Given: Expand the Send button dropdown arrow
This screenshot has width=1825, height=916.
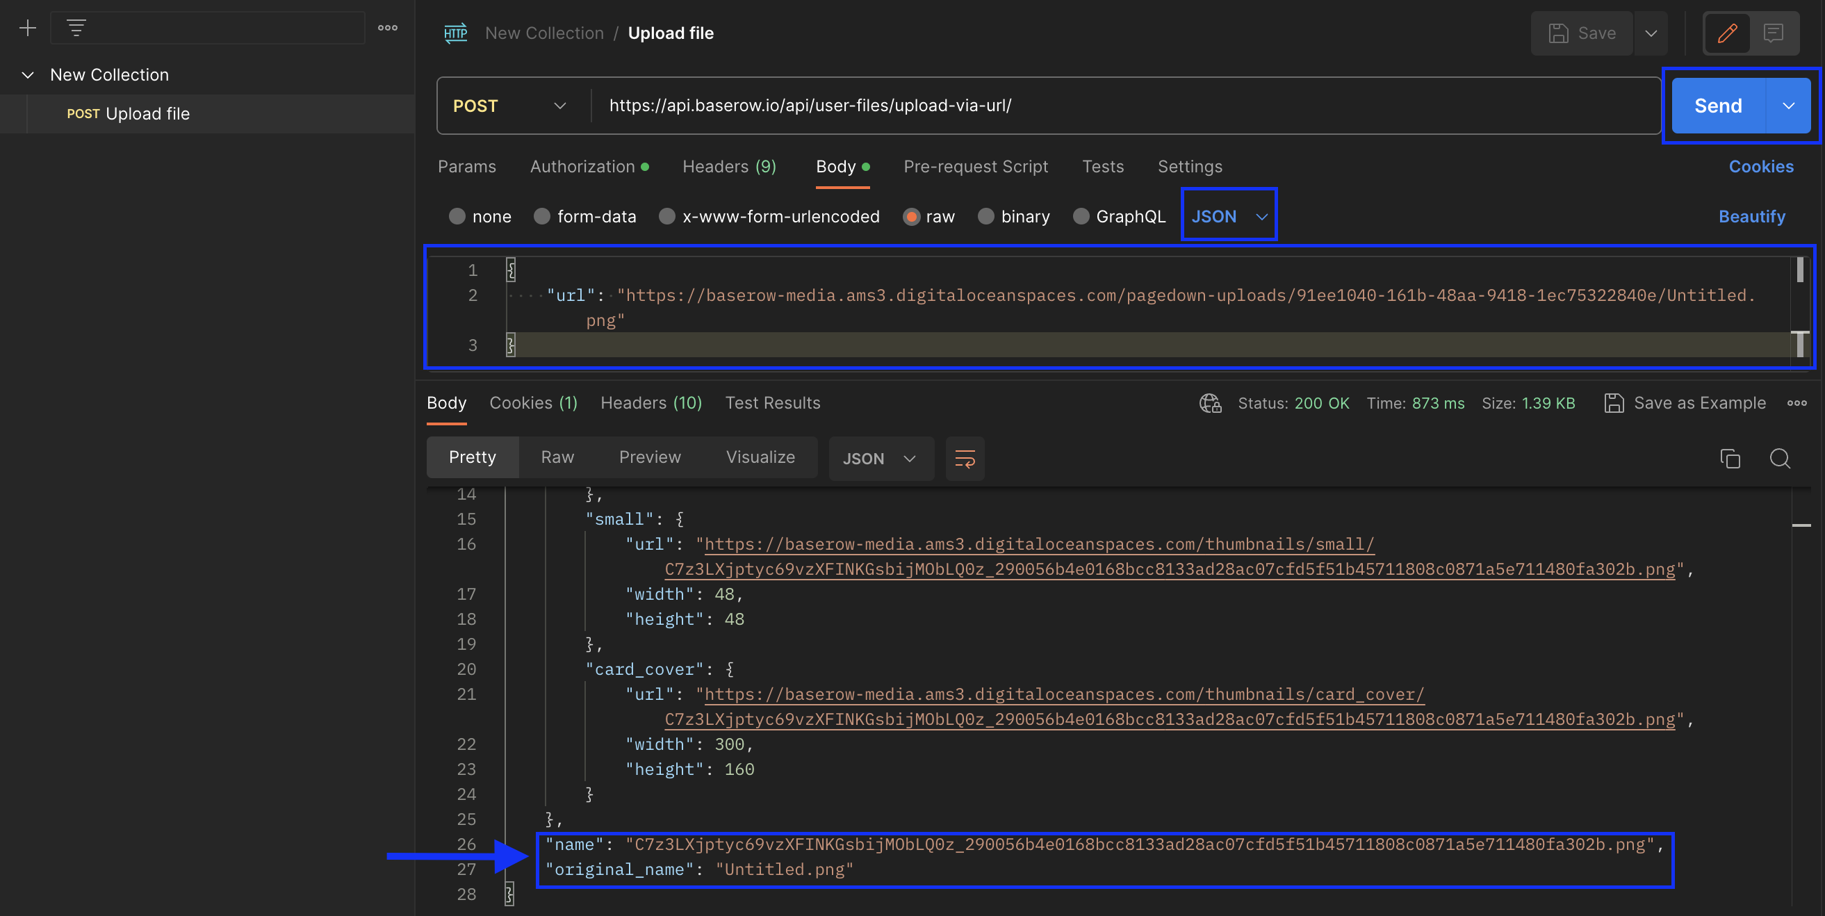Looking at the screenshot, I should click(1790, 106).
